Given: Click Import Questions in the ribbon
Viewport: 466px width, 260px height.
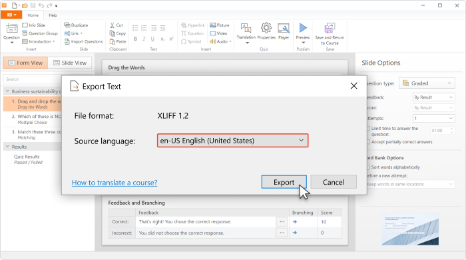Looking at the screenshot, I should (x=83, y=41).
